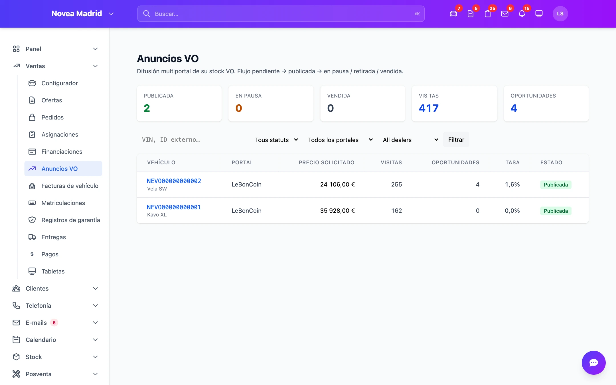Click the Stock box icon
This screenshot has width=616, height=385.
(16, 357)
